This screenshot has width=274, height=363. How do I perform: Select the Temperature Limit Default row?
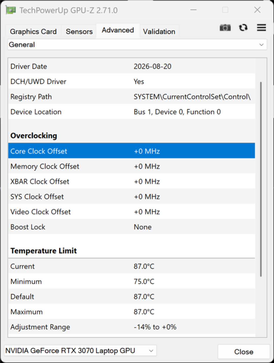coord(132,297)
